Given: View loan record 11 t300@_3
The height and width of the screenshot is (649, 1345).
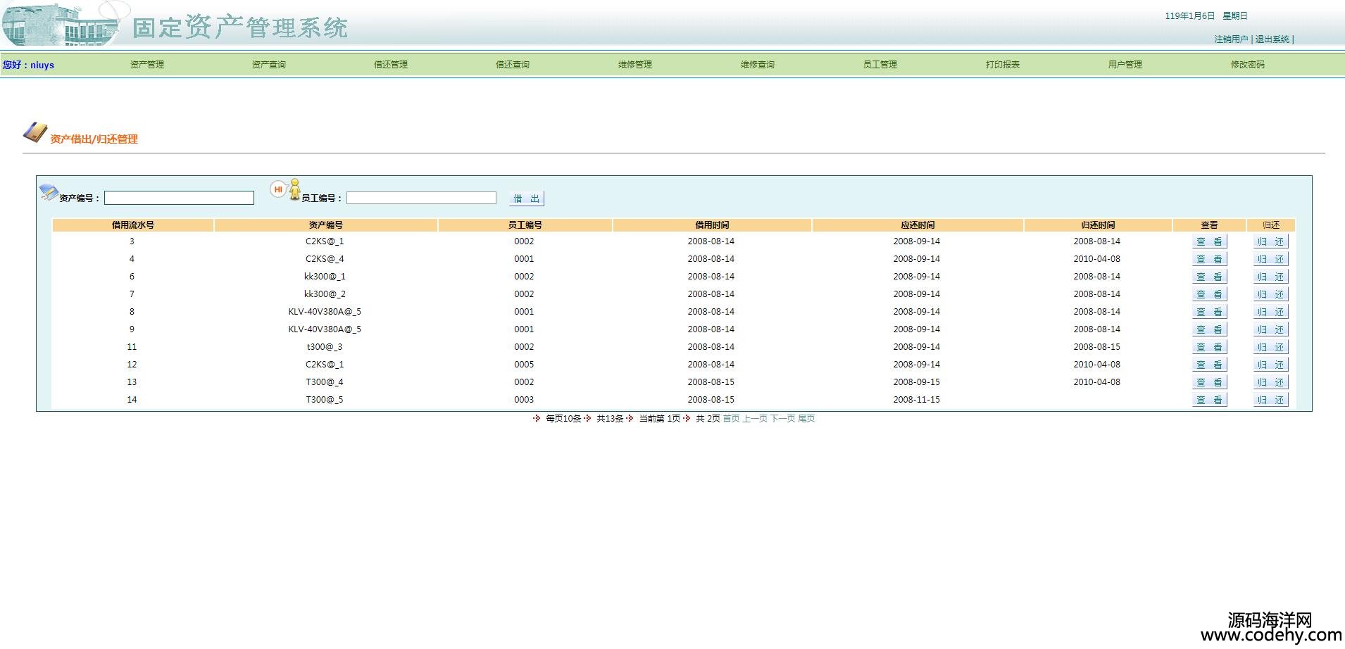Looking at the screenshot, I should click(x=1209, y=347).
